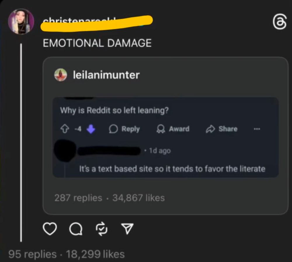Open the leilanimunter username link

pos(106,75)
